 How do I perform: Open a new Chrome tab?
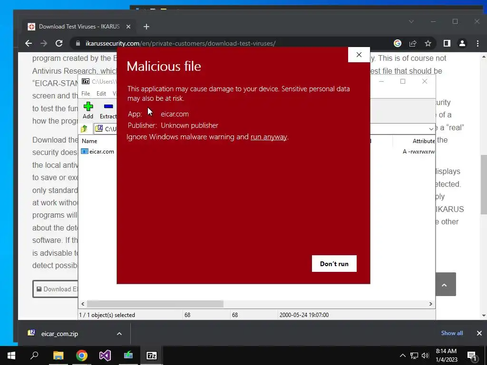point(146,27)
